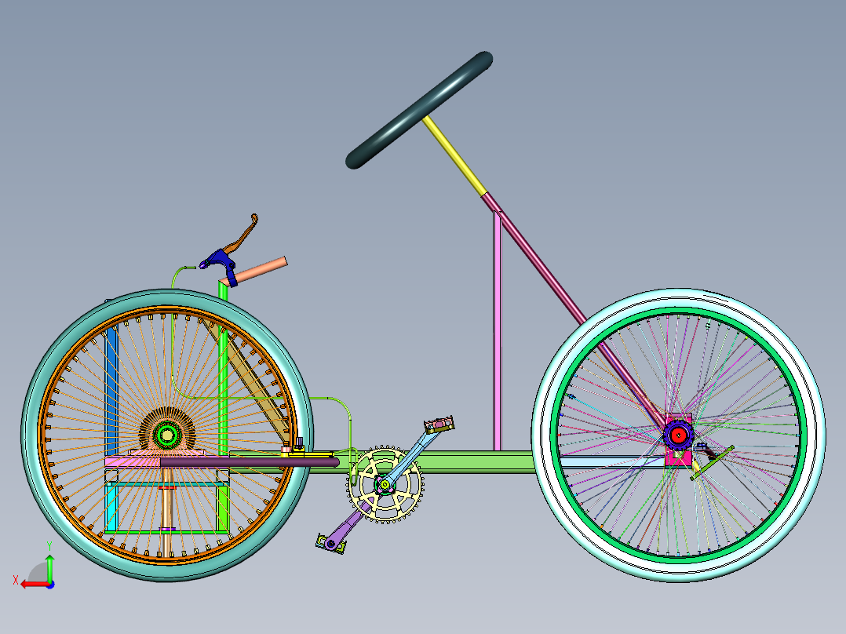Select the dark purple horizontal tube

250,462
